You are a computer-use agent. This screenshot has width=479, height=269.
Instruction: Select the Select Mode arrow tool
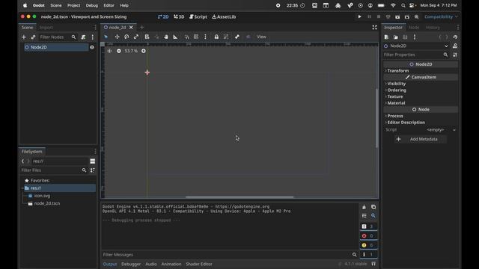point(106,37)
